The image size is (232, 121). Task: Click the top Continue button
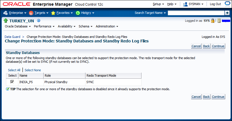click(218, 46)
